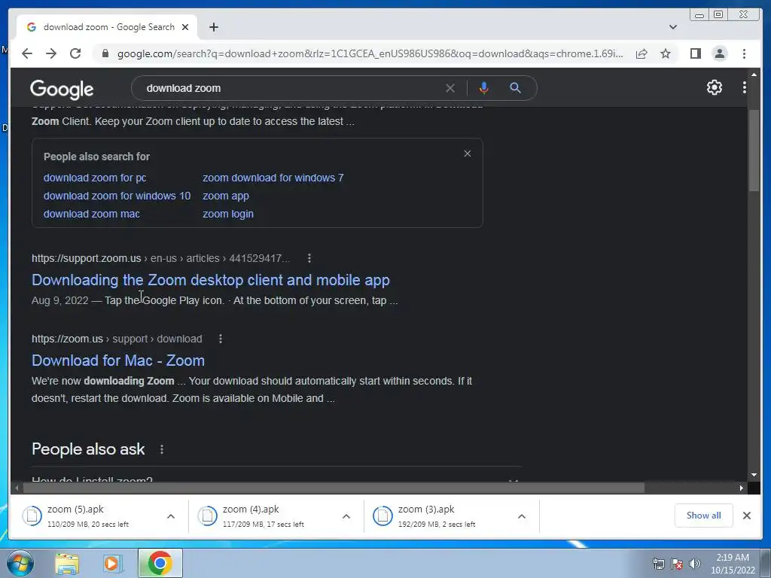Open a new tab with plus button

pyautogui.click(x=213, y=27)
